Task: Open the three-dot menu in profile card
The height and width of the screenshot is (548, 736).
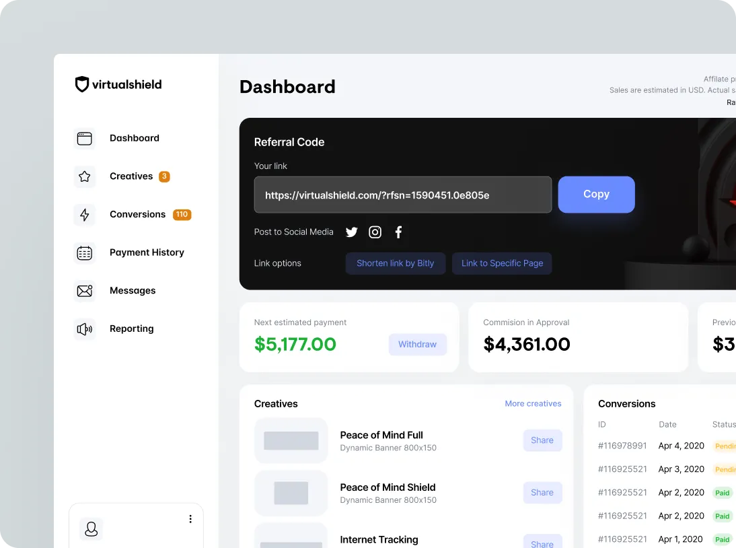Action: point(190,518)
